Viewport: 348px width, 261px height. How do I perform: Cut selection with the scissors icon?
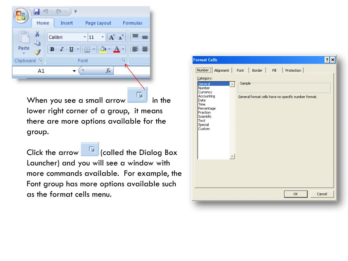pyautogui.click(x=37, y=34)
